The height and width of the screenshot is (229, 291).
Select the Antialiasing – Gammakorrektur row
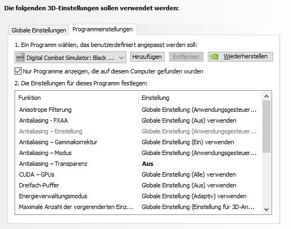coord(138,142)
